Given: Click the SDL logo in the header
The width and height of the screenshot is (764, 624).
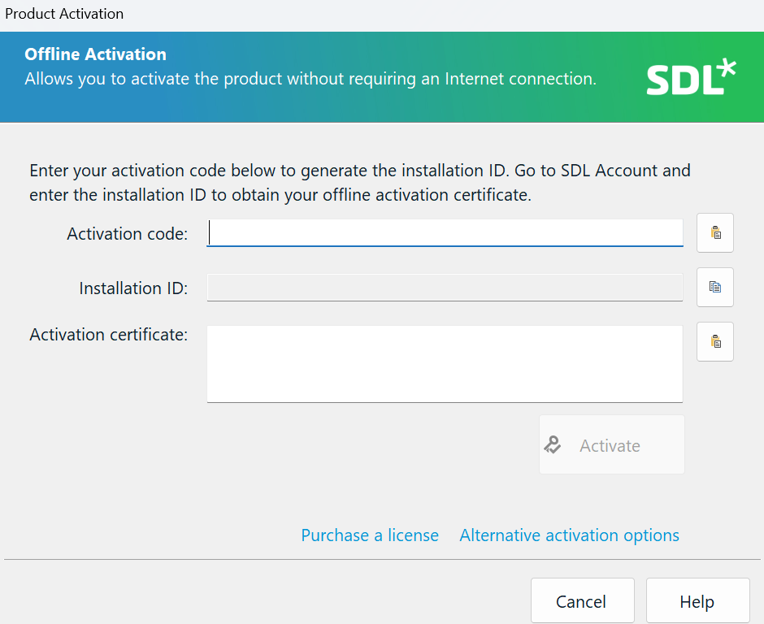Looking at the screenshot, I should pos(692,77).
